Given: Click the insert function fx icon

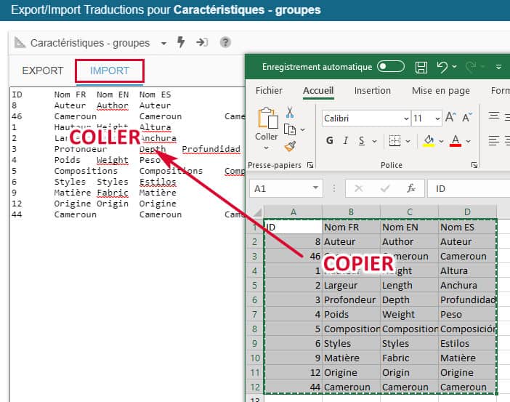Looking at the screenshot, I should click(x=411, y=188).
